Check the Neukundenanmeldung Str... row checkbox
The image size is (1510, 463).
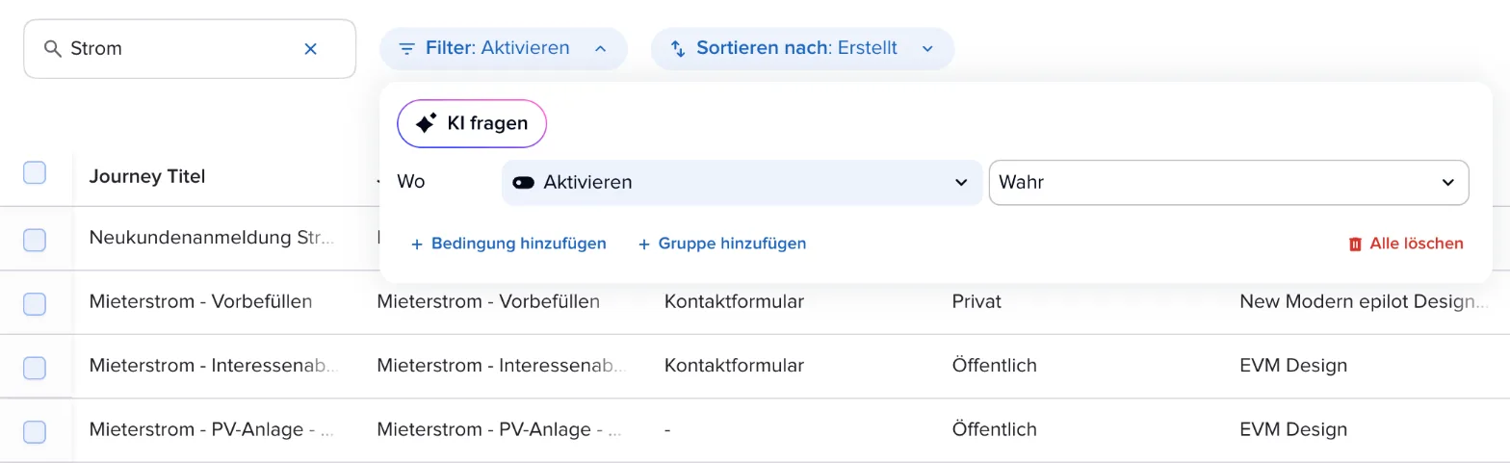pos(35,241)
